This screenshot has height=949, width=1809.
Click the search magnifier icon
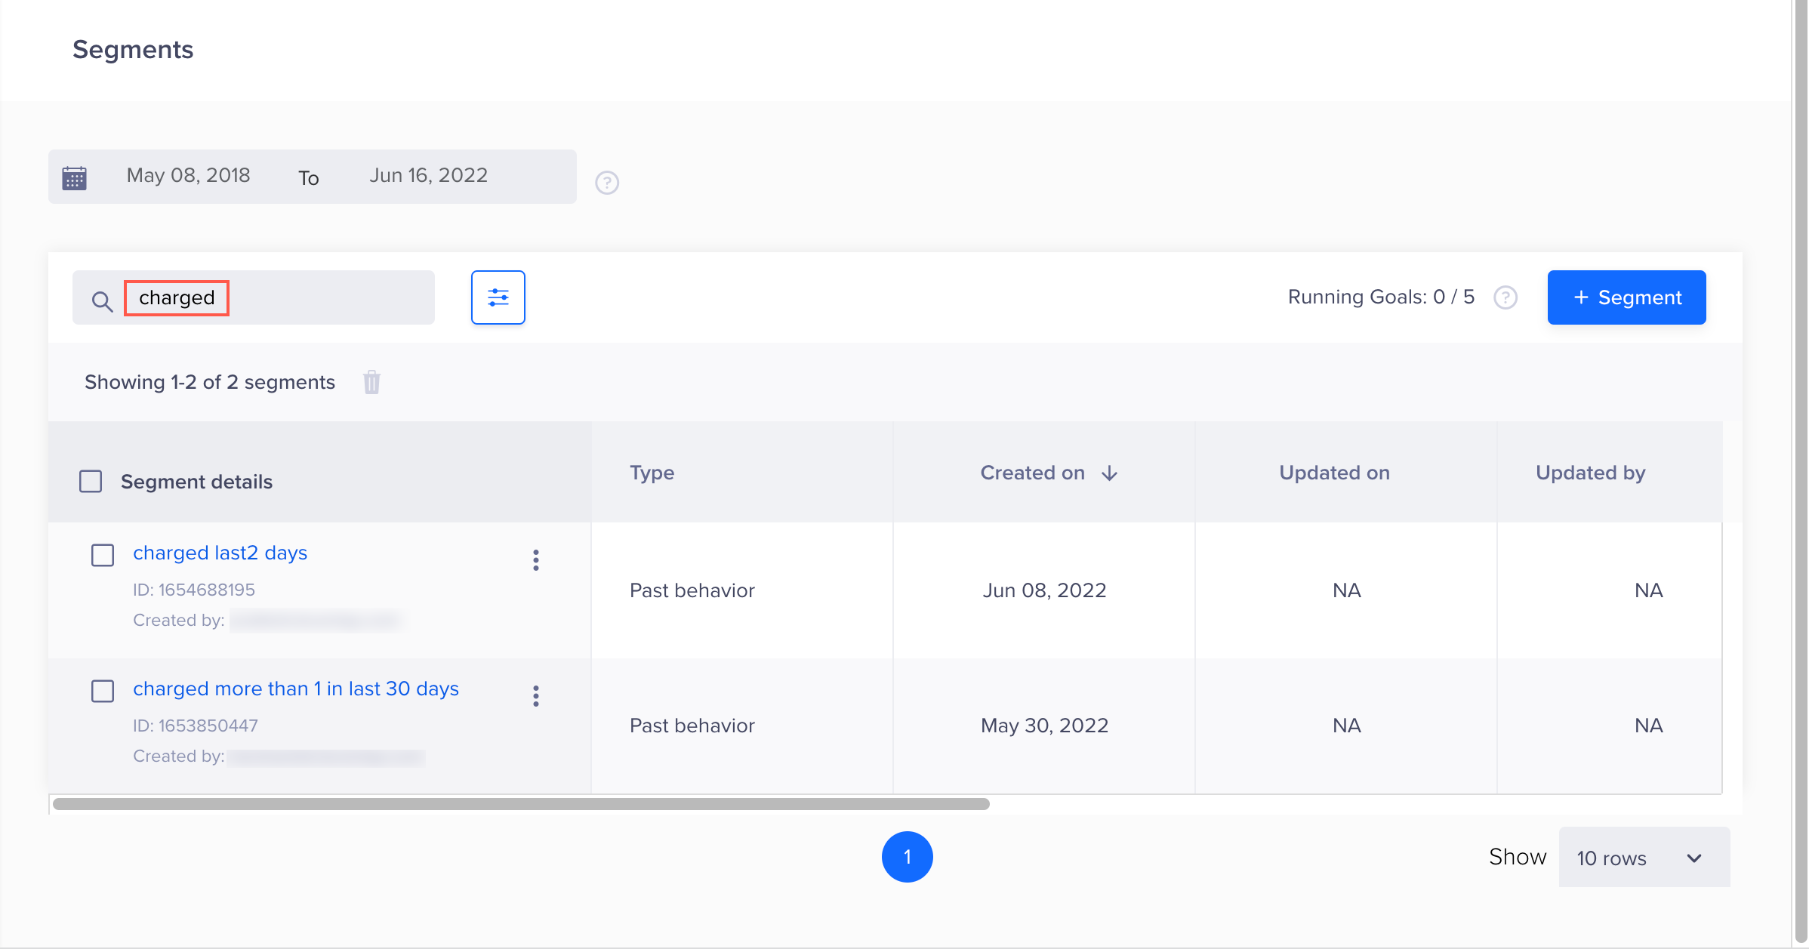click(102, 301)
